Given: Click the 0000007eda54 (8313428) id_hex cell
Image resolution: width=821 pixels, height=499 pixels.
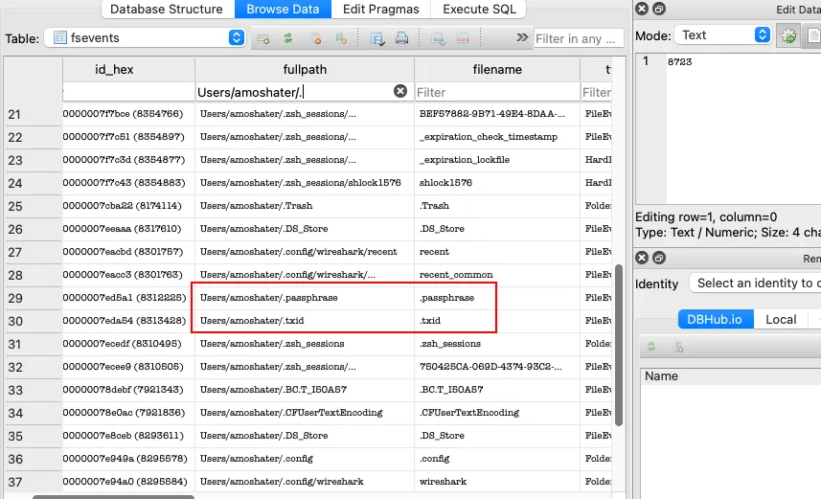Looking at the screenshot, I should [128, 321].
